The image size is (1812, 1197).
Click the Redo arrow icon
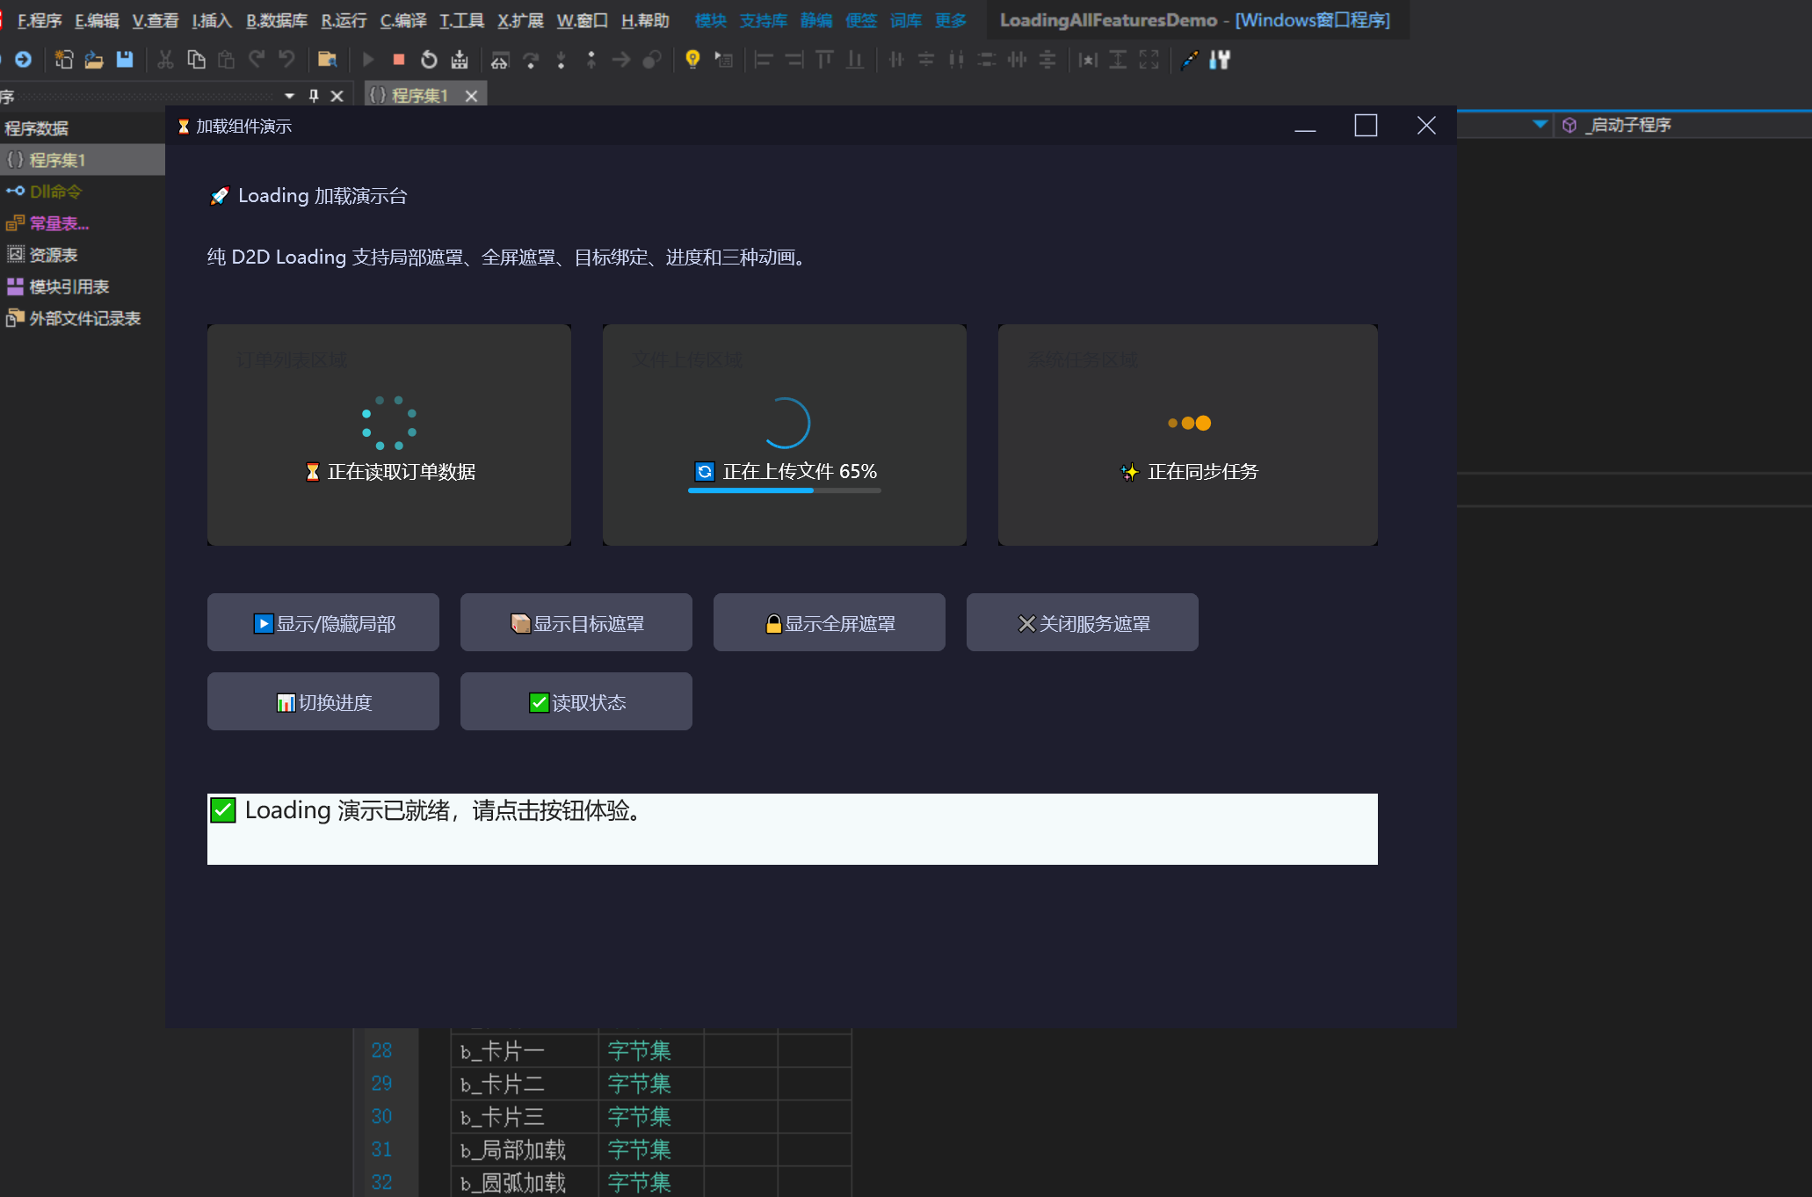point(257,60)
